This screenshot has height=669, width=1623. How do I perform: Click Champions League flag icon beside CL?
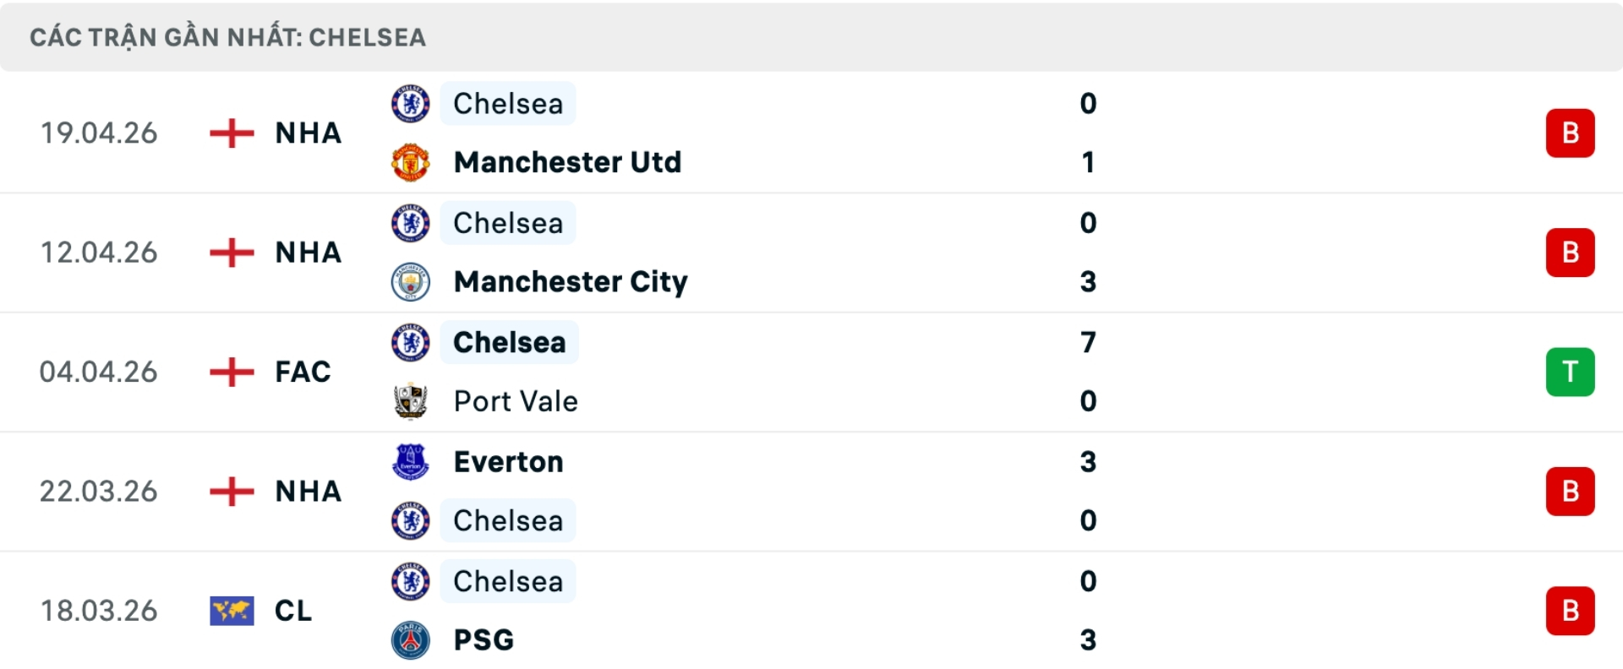232,611
